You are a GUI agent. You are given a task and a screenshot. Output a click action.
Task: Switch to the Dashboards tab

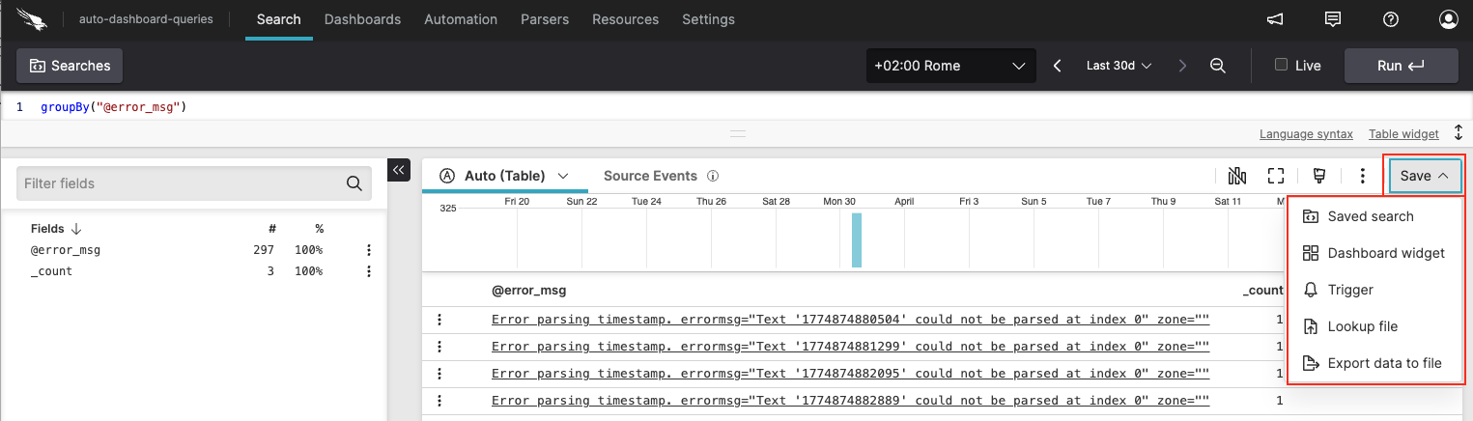(362, 19)
